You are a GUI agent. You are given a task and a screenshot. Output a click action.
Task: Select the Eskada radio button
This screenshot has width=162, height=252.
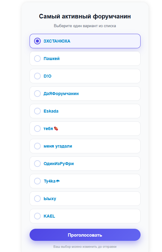pyautogui.click(x=37, y=111)
